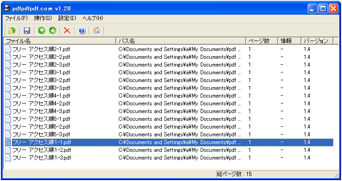The image size is (342, 181).
Task: Select file name フリー アクセス順2-1.pdf
Action: (41, 49)
